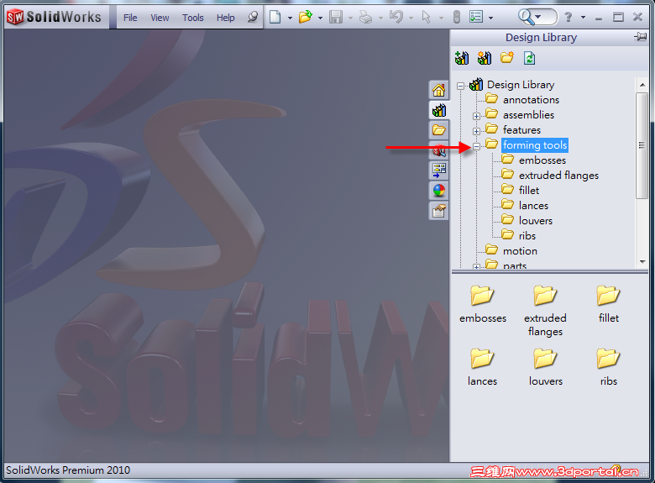Click the Refresh library icon
This screenshot has width=655, height=483.
529,58
